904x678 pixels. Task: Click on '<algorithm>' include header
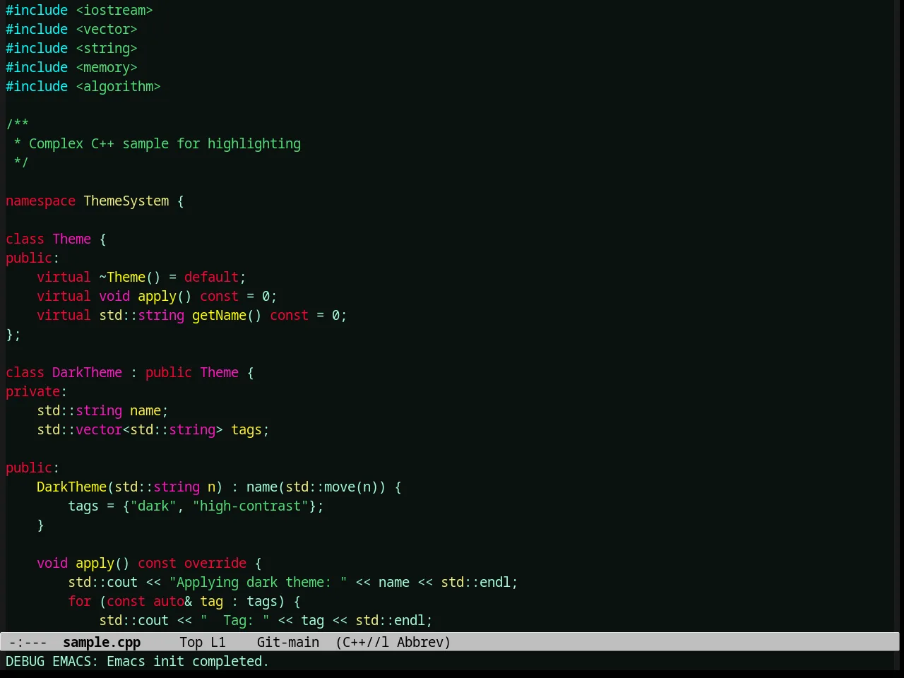(119, 86)
